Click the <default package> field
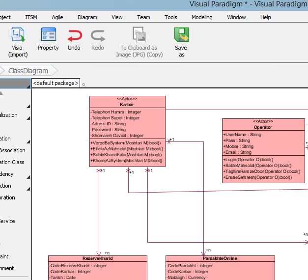The height and width of the screenshot is (280, 308). (x=56, y=83)
